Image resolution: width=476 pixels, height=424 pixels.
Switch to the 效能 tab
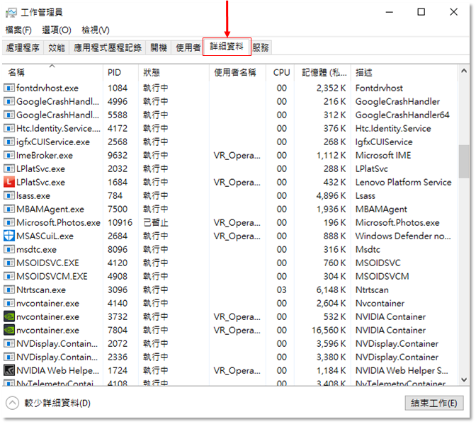pyautogui.click(x=57, y=47)
